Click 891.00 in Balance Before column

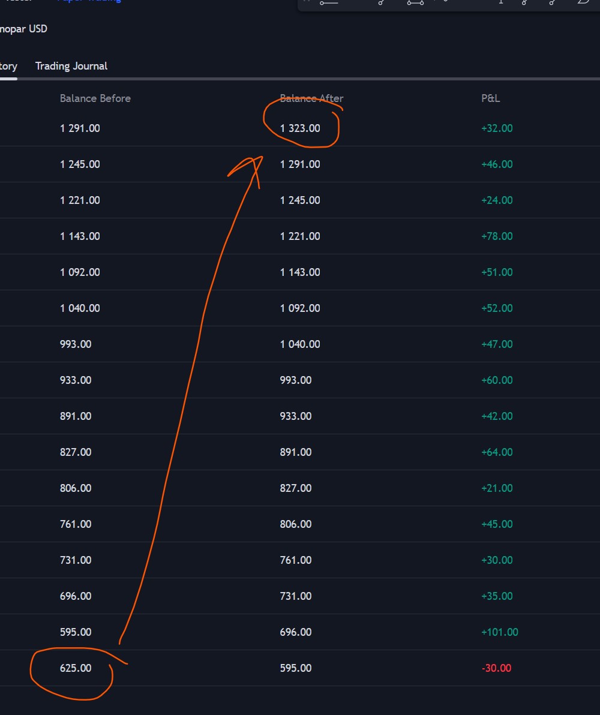point(76,416)
